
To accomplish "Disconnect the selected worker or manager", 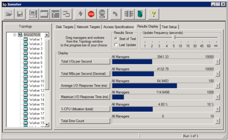I will point(129,14).
